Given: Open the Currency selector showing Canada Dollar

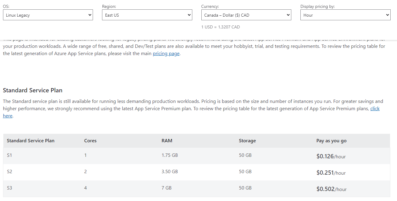Looking at the screenshot, I should pyautogui.click(x=246, y=15).
